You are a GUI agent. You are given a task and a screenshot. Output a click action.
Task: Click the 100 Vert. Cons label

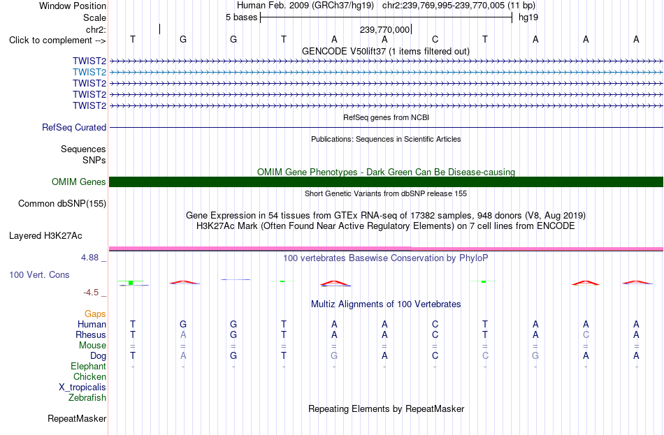click(39, 275)
